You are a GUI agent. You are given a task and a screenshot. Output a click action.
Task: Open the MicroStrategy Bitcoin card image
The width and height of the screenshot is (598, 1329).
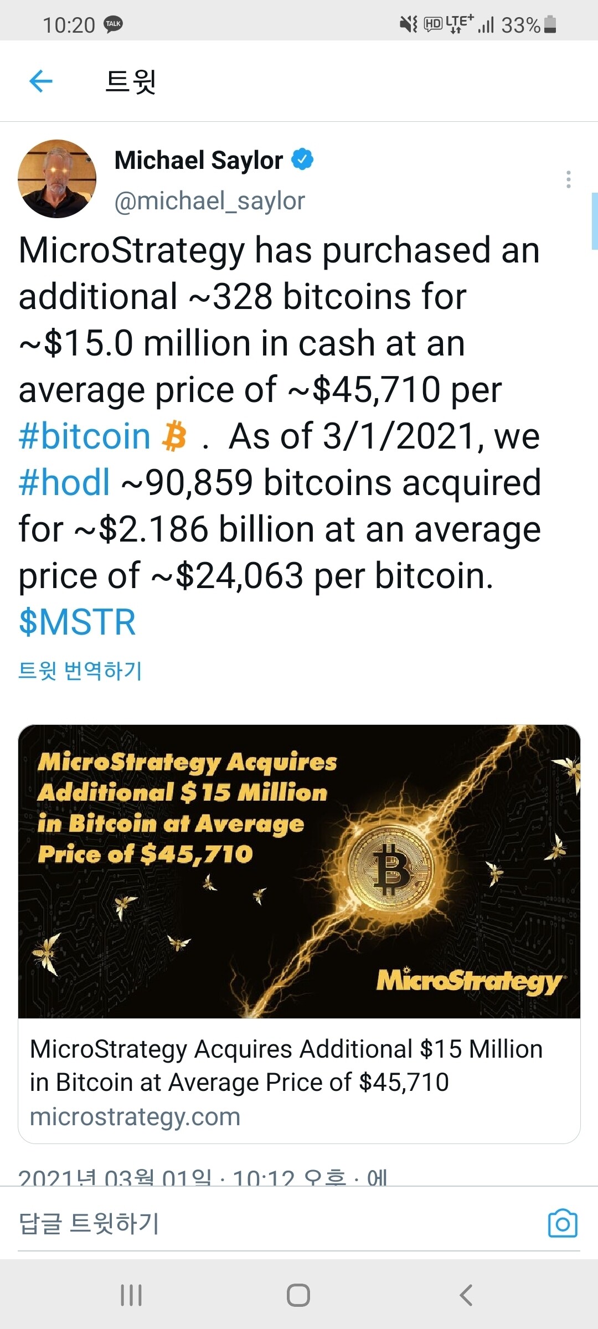tap(299, 871)
